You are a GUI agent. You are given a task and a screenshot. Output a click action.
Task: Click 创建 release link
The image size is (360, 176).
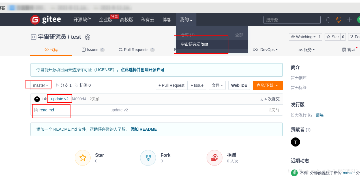[x=320, y=115]
